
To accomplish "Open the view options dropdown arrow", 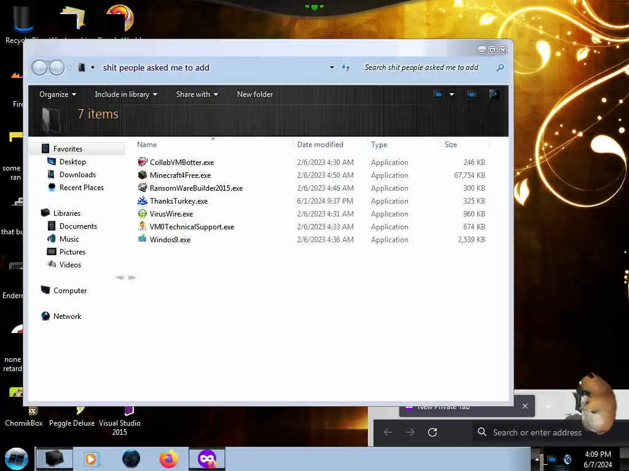I will coord(451,94).
